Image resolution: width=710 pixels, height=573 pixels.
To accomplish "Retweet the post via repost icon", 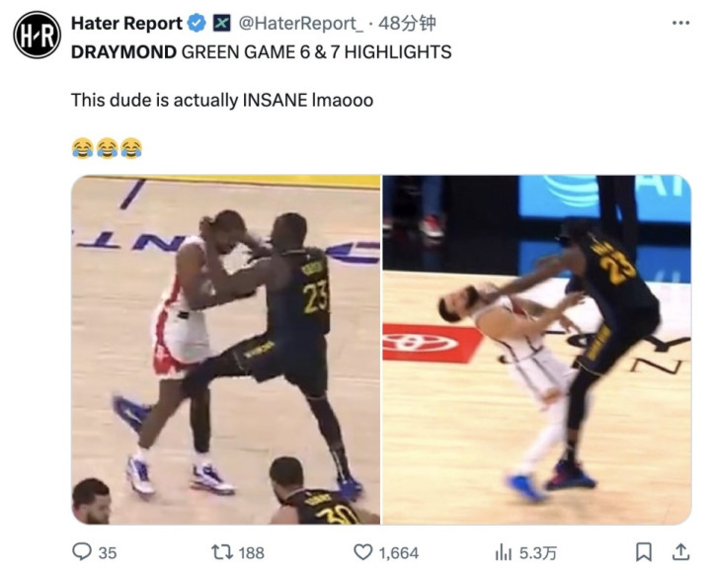I will (222, 551).
